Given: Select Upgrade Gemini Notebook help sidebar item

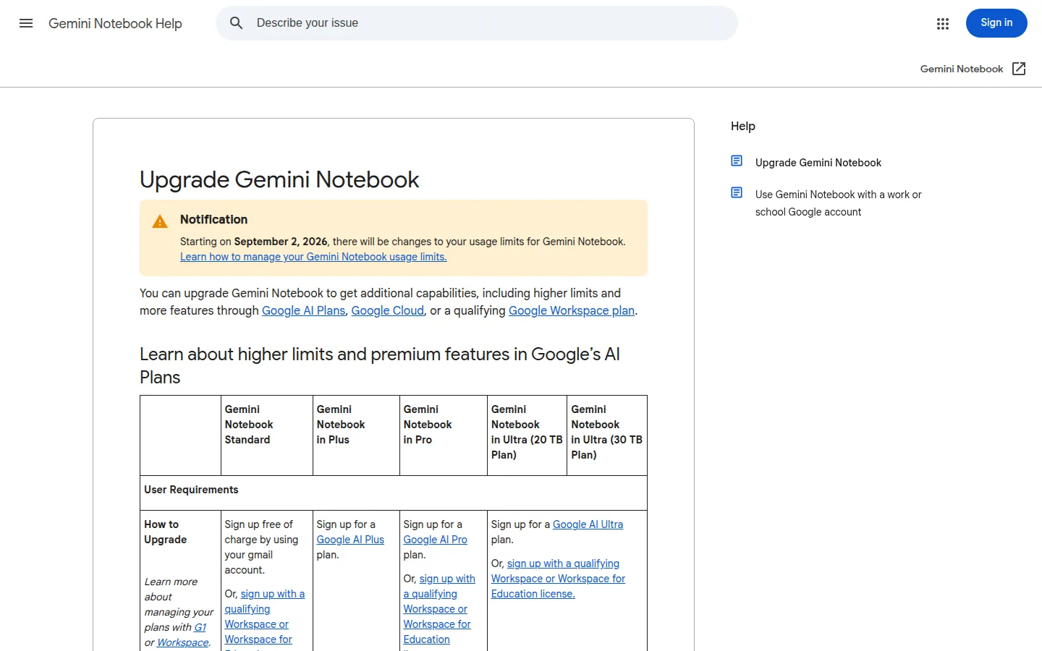Looking at the screenshot, I should [818, 163].
